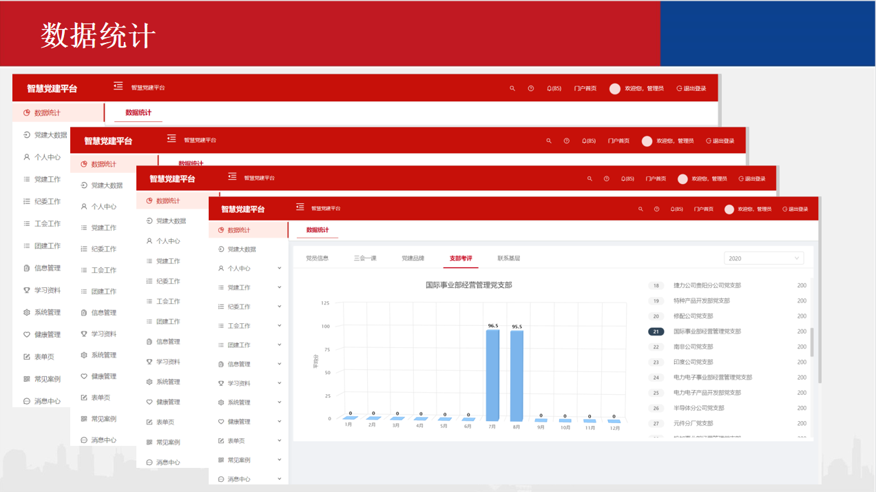Click the admin avatar in the frontmost window header
The width and height of the screenshot is (876, 492).
[x=729, y=209]
